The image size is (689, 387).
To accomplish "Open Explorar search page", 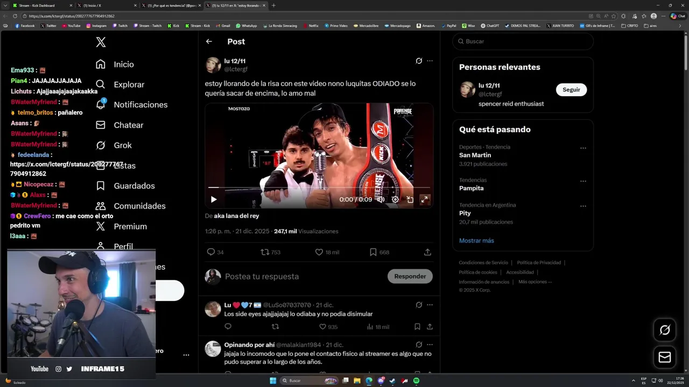I will click(x=120, y=84).
